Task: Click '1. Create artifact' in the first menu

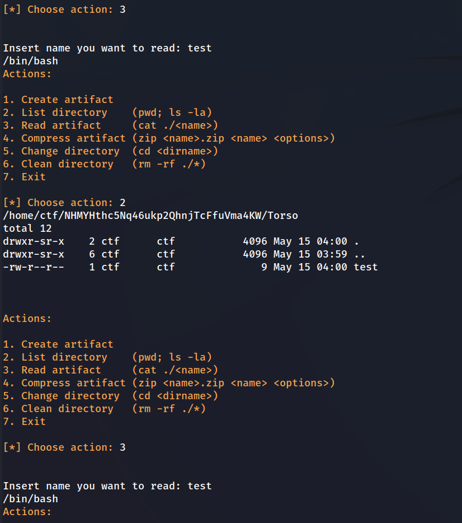Action: (x=58, y=100)
